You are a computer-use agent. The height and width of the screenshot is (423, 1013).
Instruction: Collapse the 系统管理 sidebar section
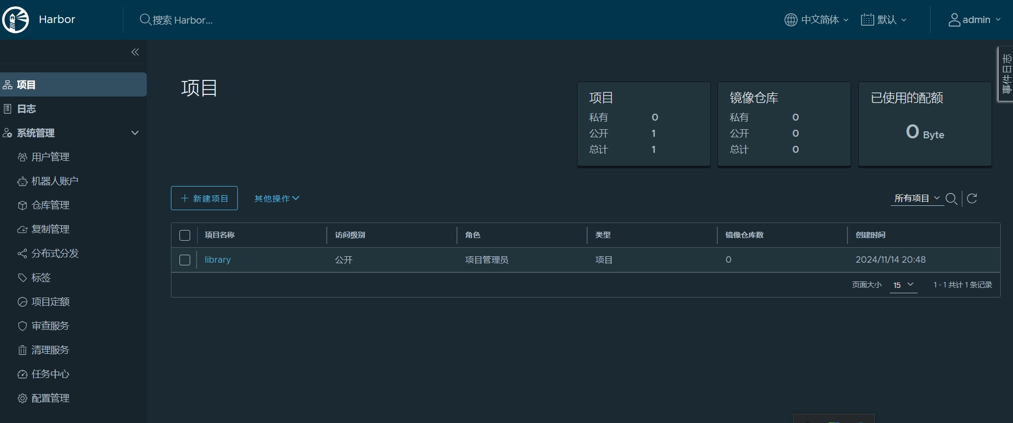[135, 133]
